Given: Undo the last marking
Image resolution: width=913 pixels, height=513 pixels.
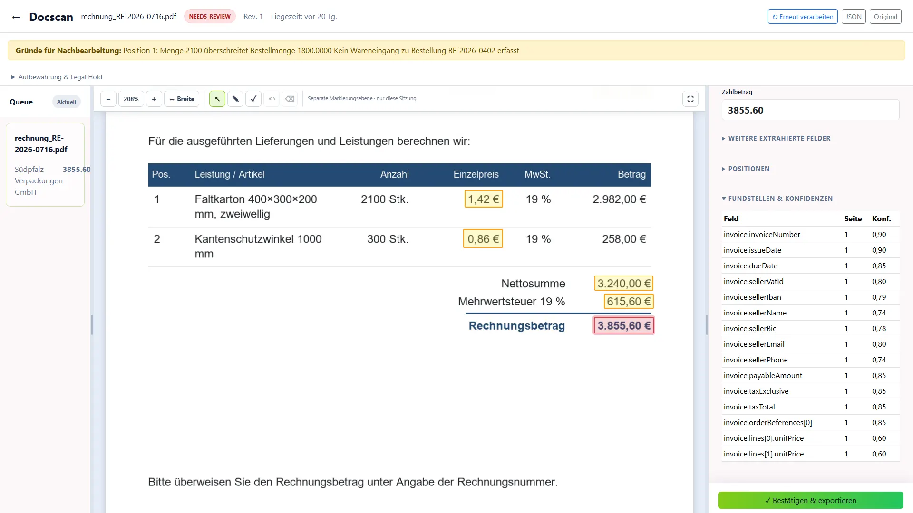Looking at the screenshot, I should click(x=272, y=99).
